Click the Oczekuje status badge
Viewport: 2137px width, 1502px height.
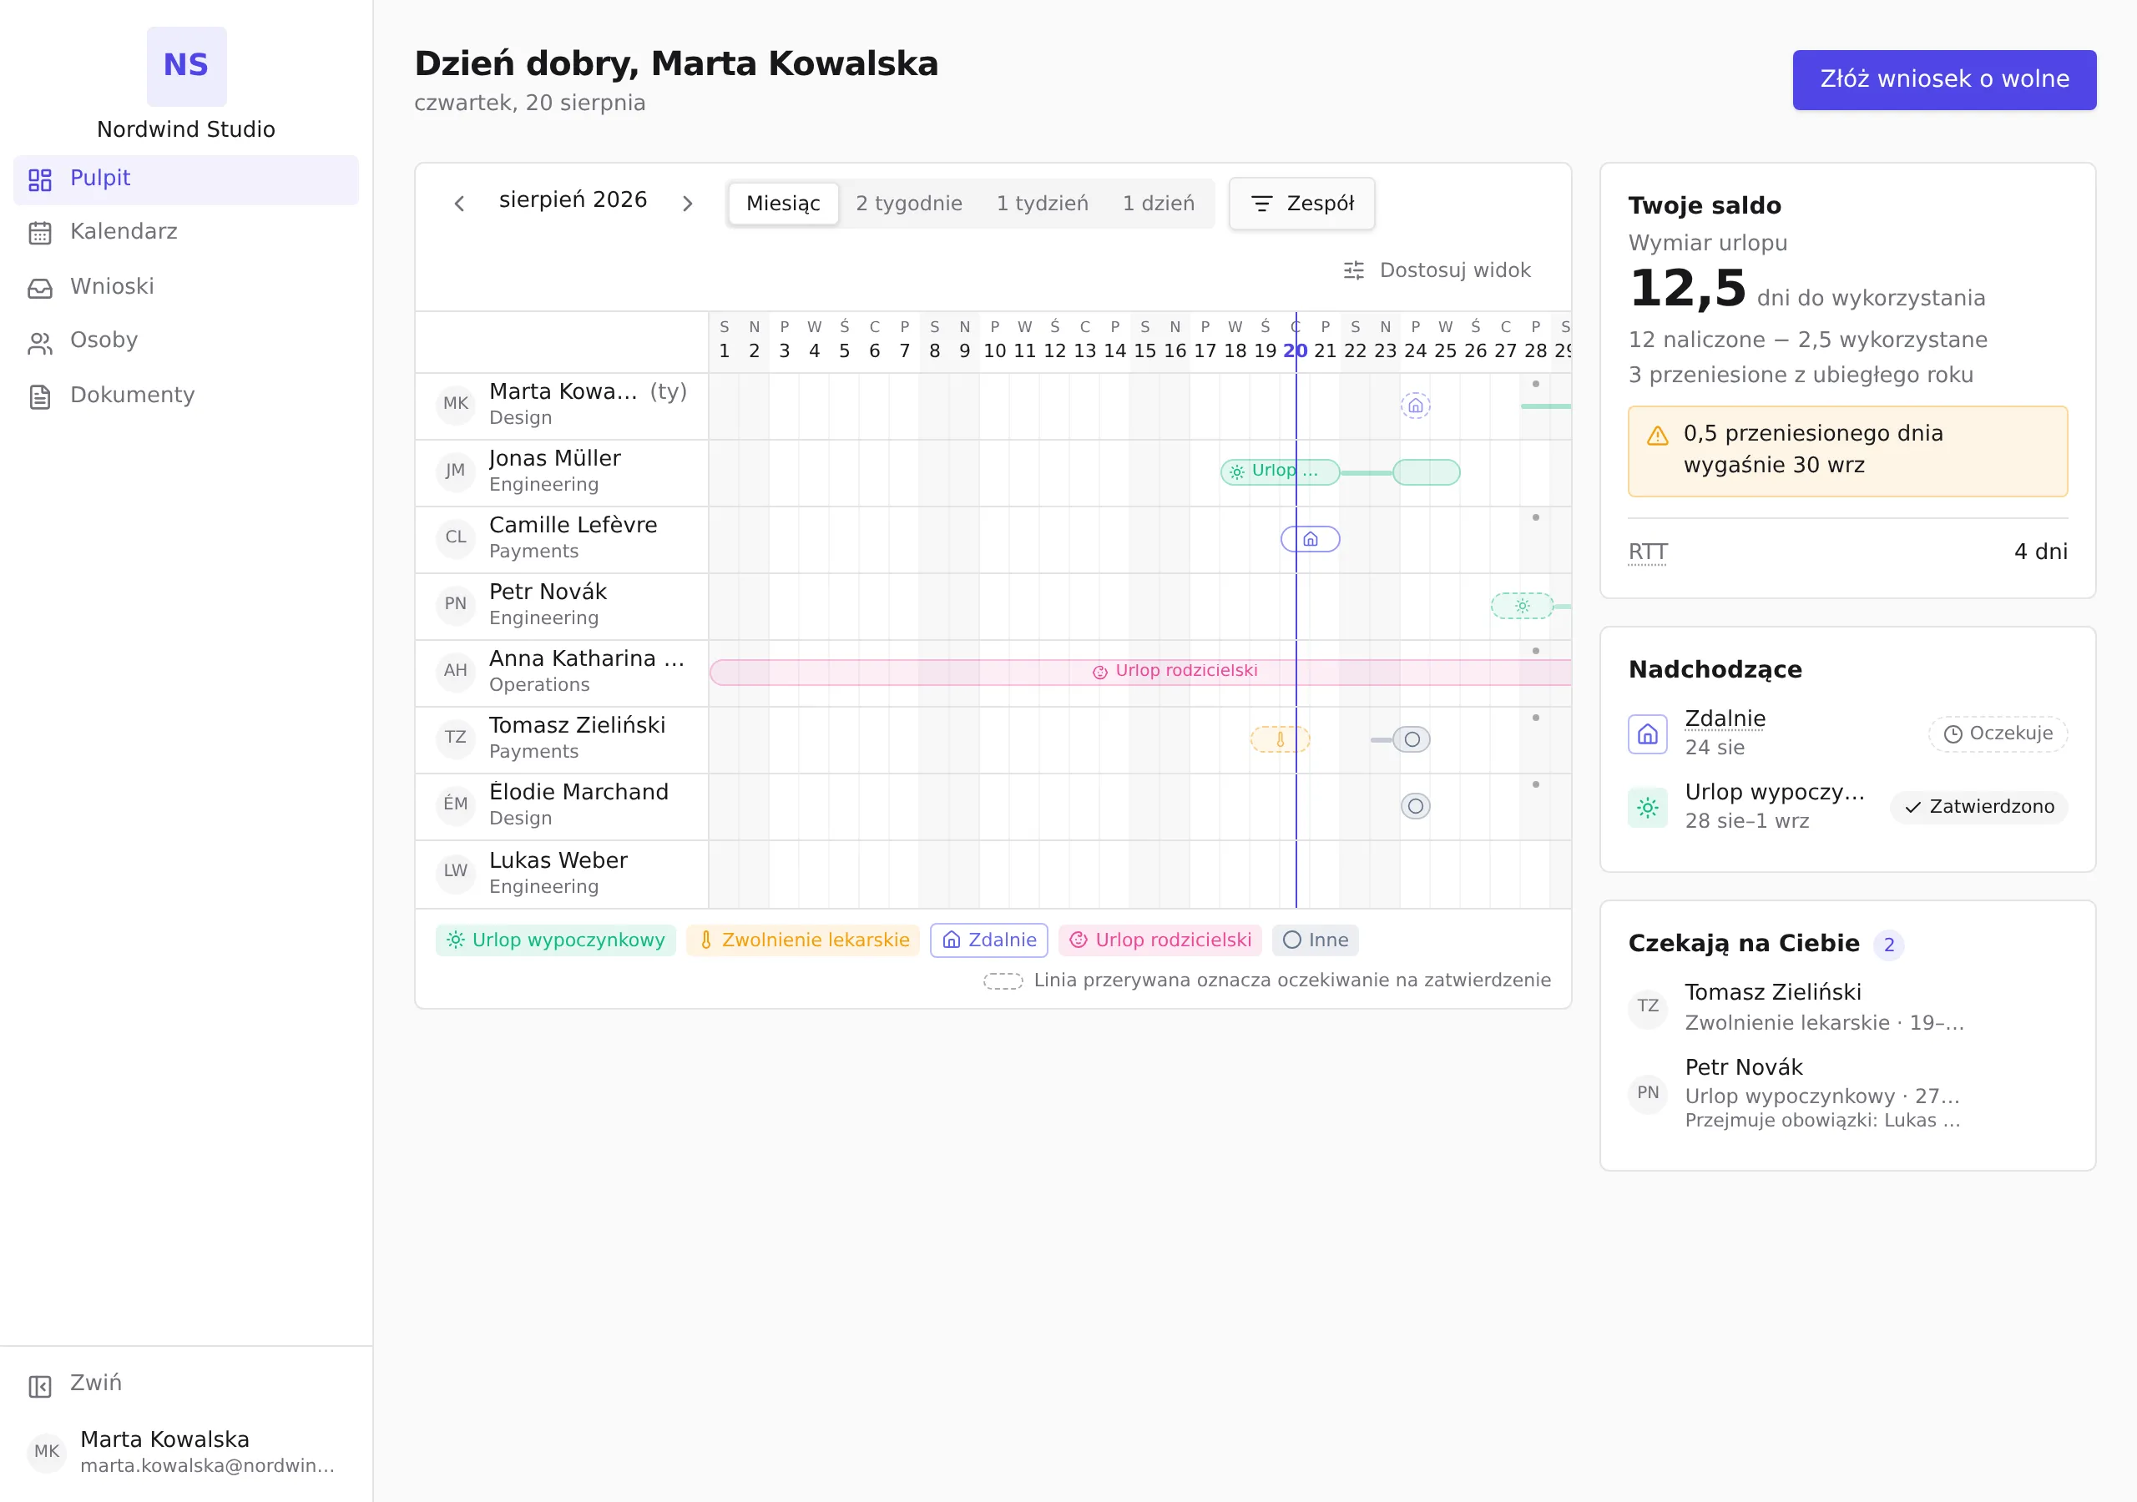pyautogui.click(x=1998, y=734)
